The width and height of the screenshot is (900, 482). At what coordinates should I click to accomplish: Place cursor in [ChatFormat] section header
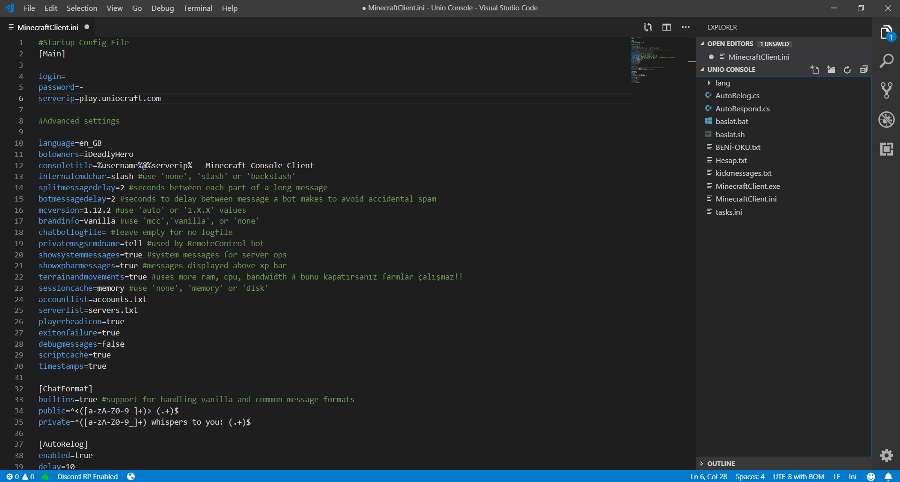(66, 389)
